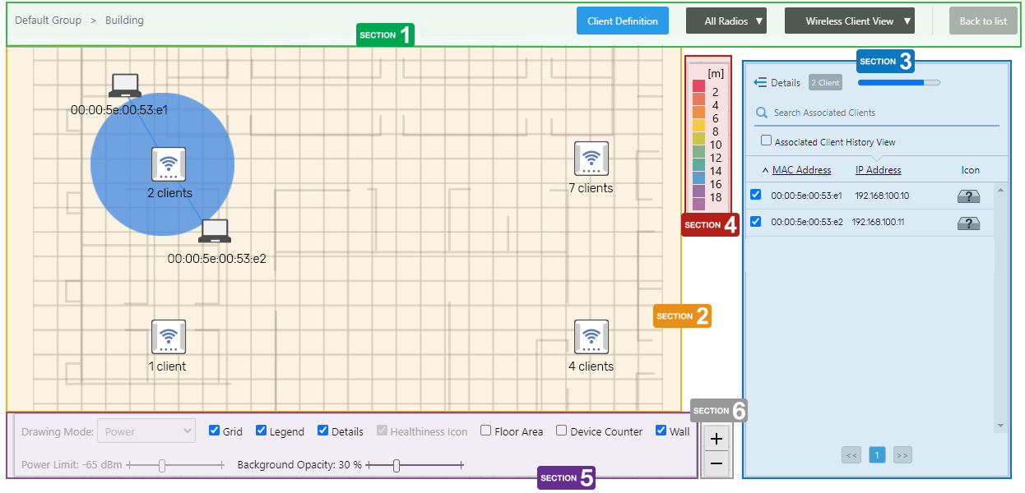Click the Back to list button
Viewport: 1025px width, 493px height.
(982, 21)
